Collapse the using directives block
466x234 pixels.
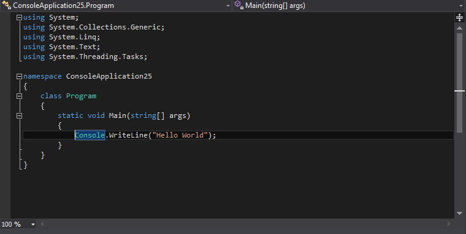coord(20,18)
